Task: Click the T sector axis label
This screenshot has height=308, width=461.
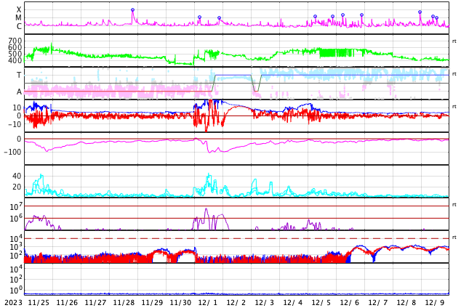Action: point(19,75)
